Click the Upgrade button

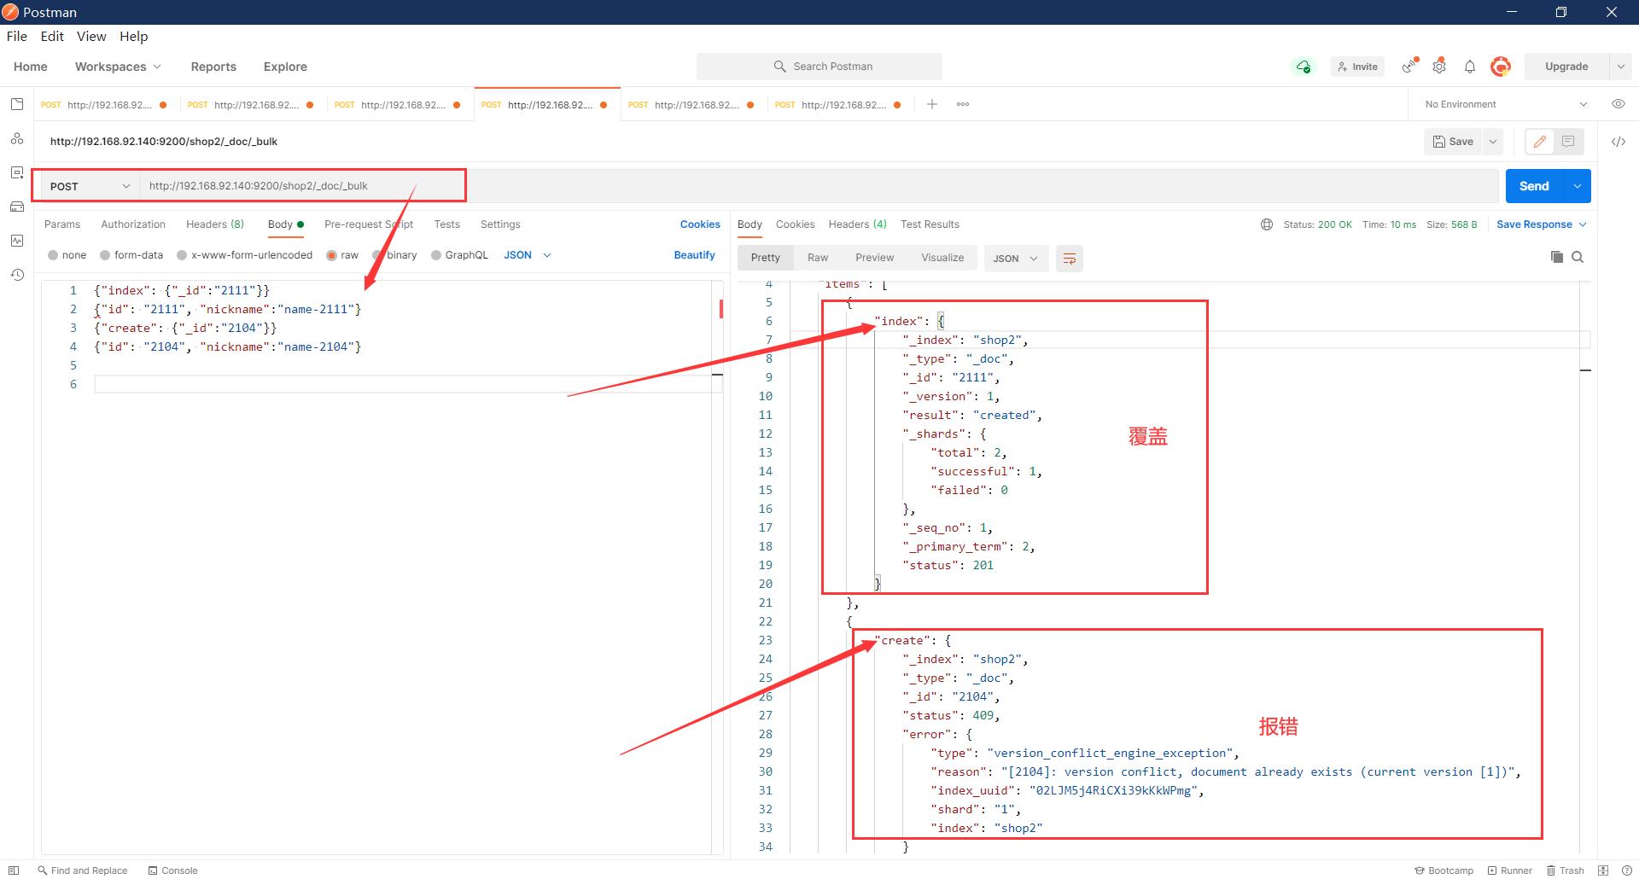point(1566,67)
